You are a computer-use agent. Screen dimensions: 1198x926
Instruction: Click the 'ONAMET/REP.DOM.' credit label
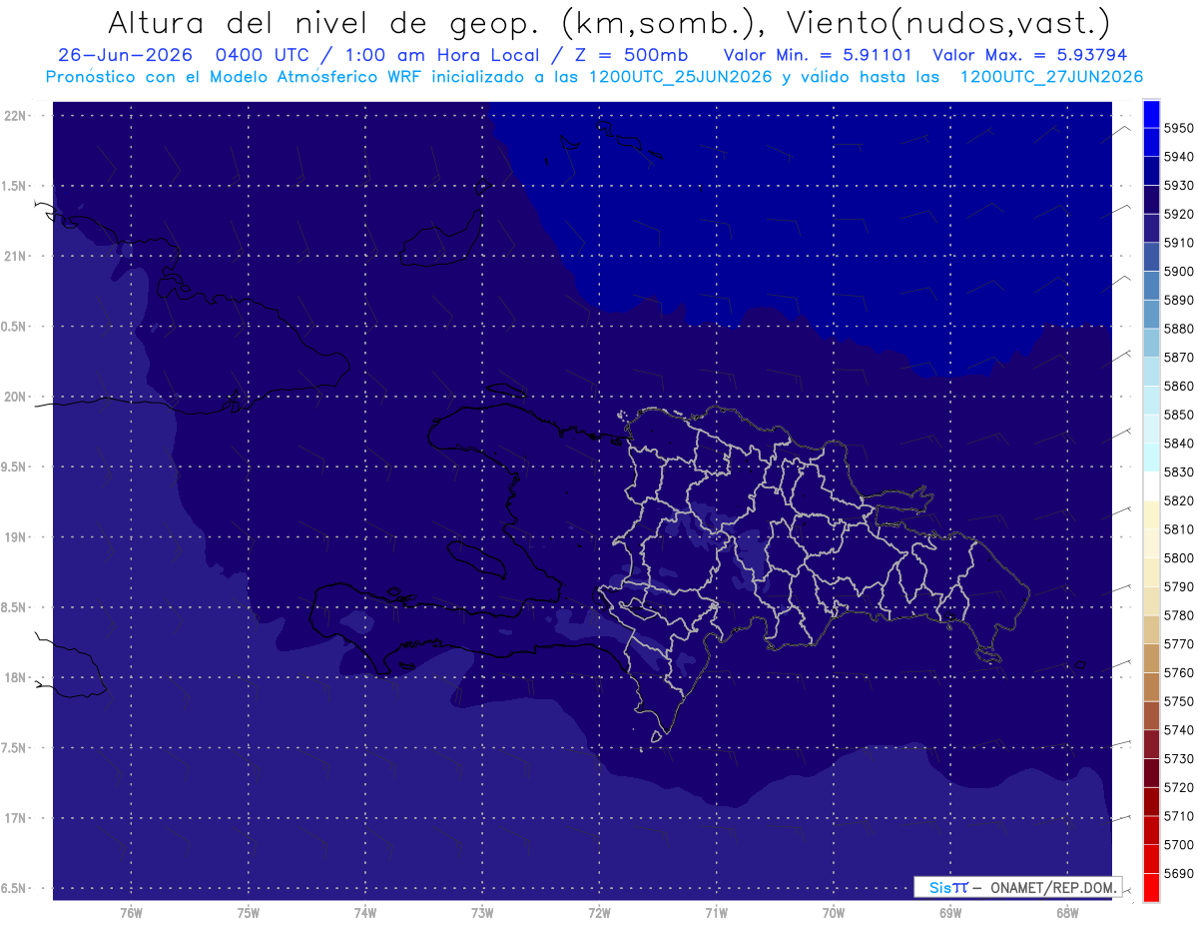pos(1052,887)
